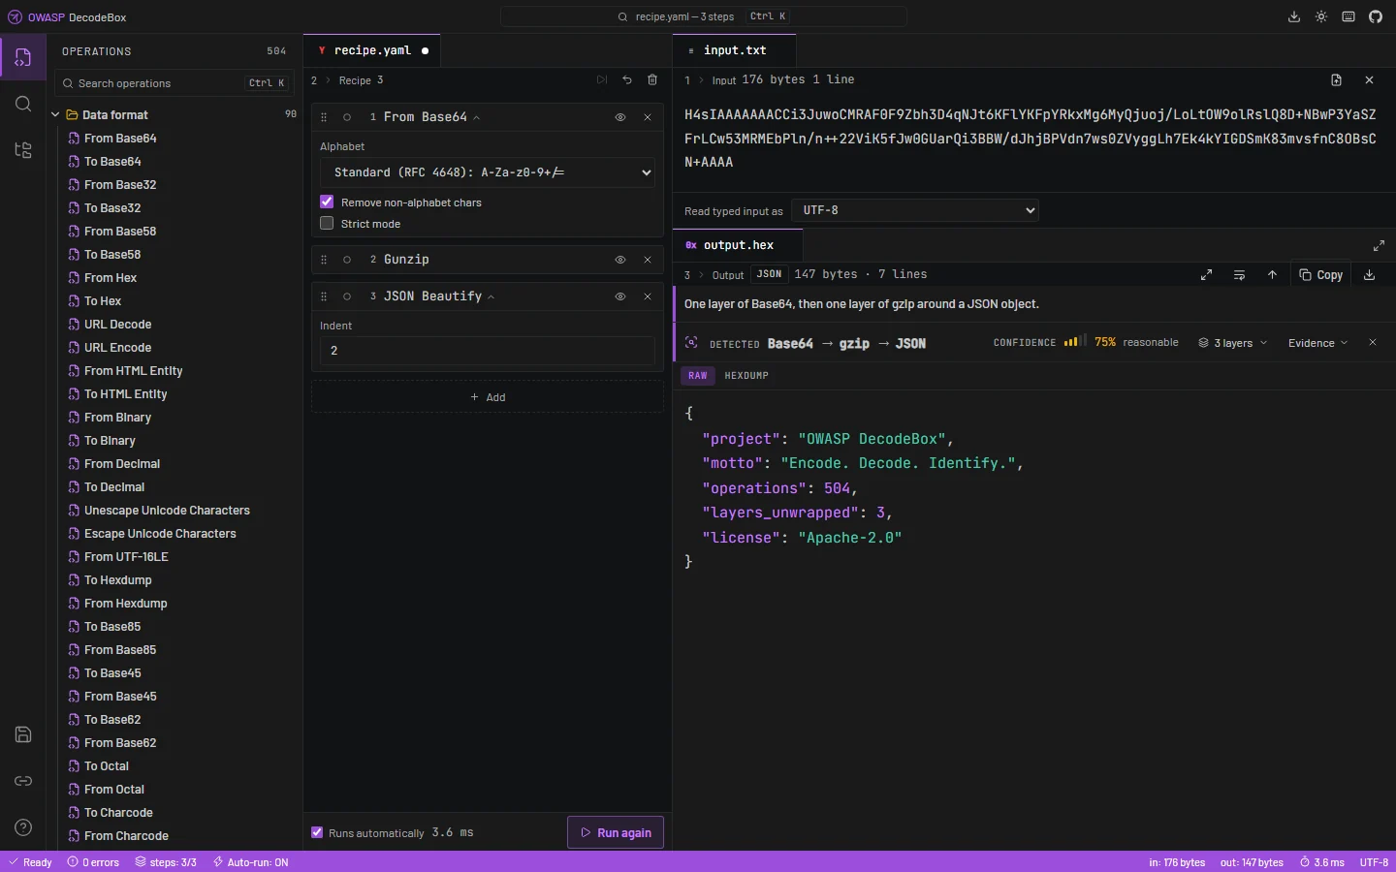Viewport: 1396px width, 872px height.
Task: Toggle the From Base64 step's eye icon
Action: pos(620,117)
